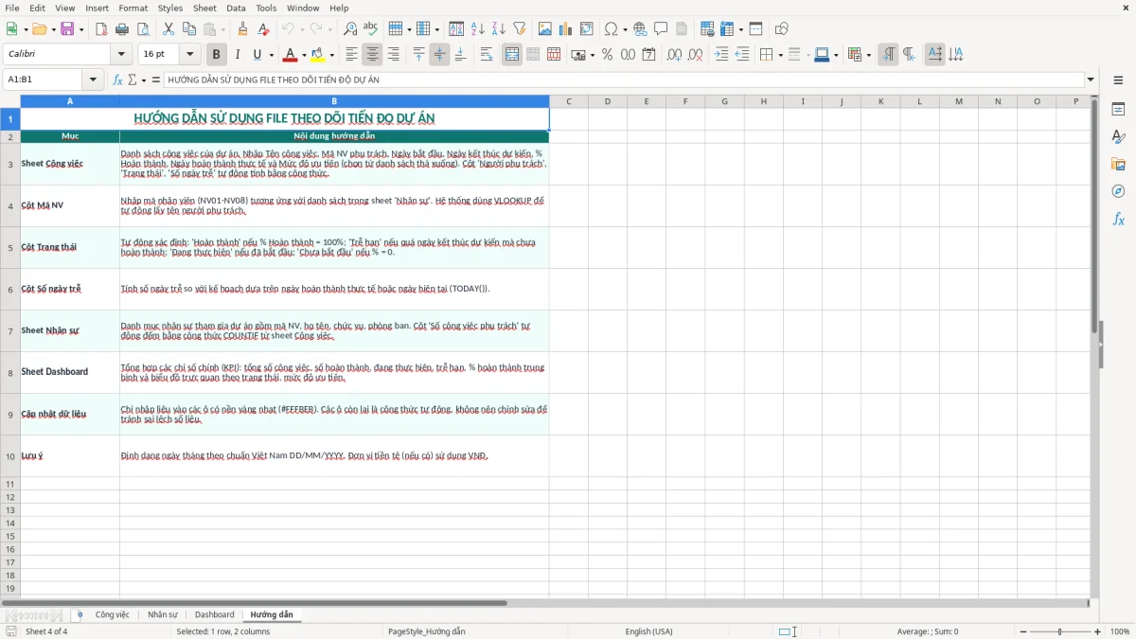Viewport: 1136px width, 639px height.
Task: Open sidebar Properties panel
Action: pos(1118,109)
